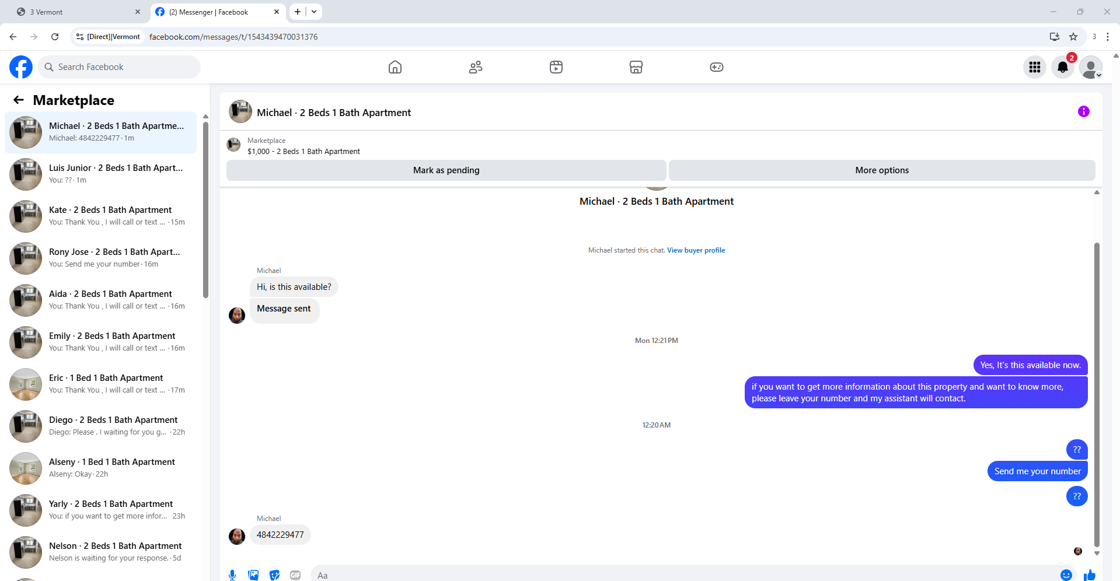Choose a sticker icon in composer
1120x581 pixels.
point(274,575)
